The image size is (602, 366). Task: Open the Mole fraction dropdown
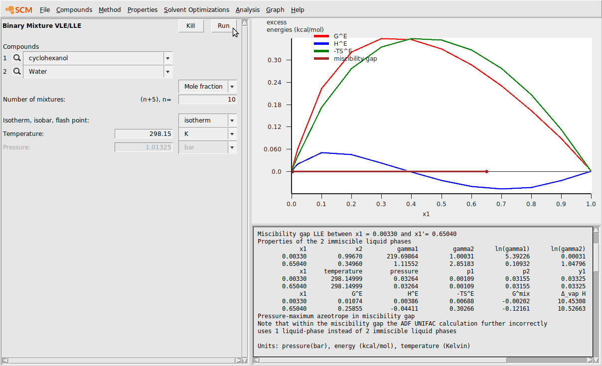(x=207, y=87)
